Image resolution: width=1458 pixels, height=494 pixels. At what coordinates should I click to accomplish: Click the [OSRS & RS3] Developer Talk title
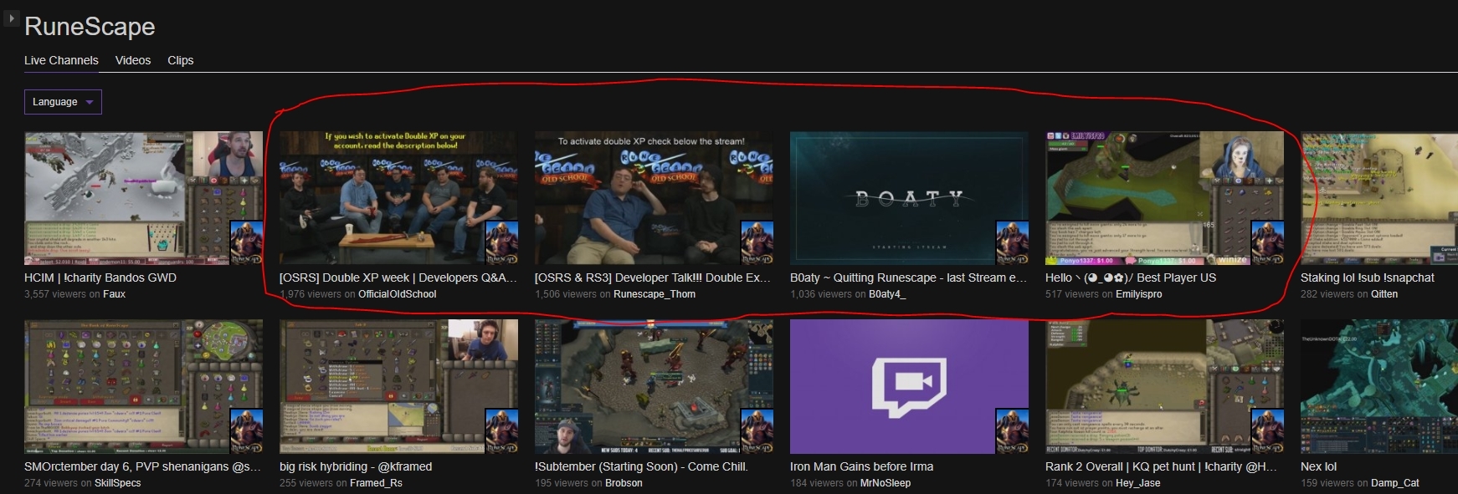[x=653, y=278]
